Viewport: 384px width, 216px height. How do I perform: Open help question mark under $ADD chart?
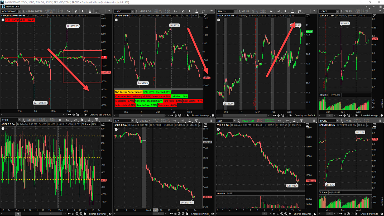click(213, 115)
